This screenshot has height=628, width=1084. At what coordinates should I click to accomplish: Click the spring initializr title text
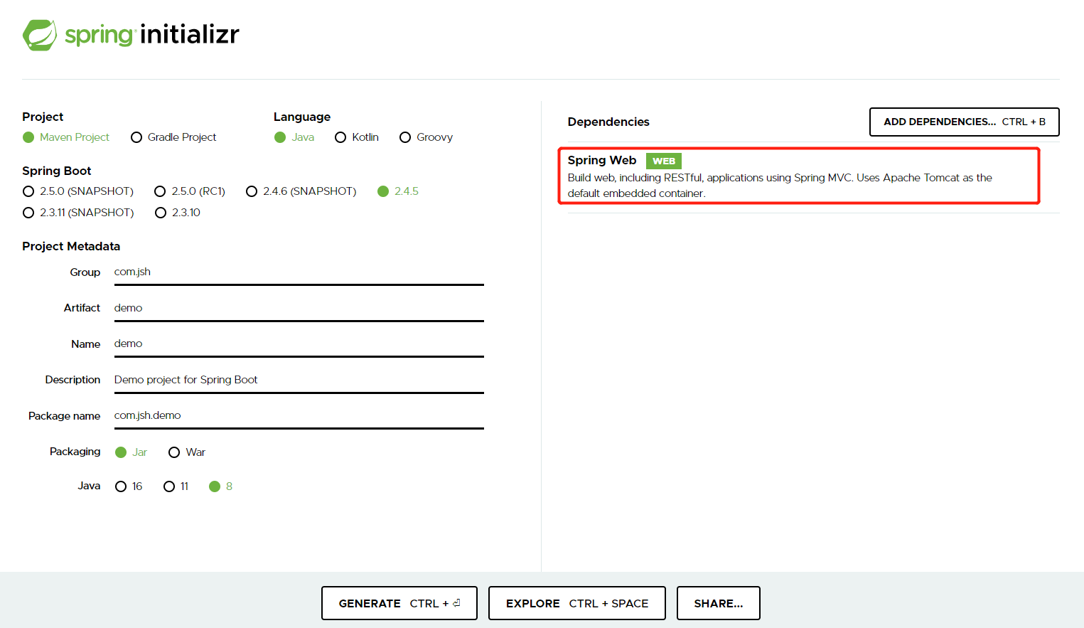point(152,34)
